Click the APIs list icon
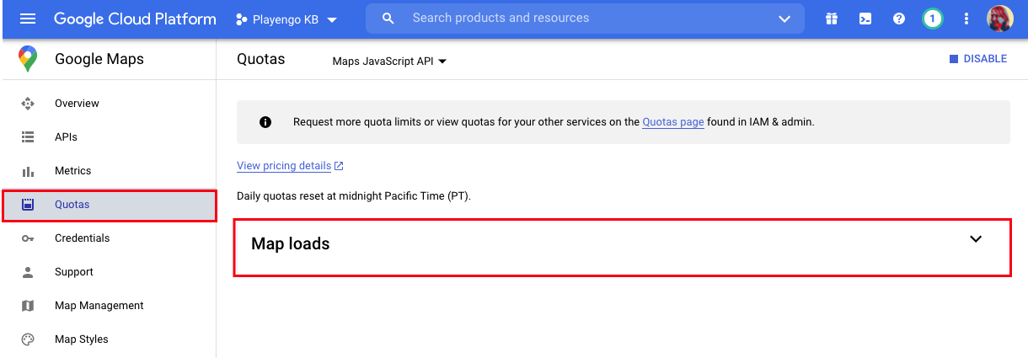Image resolution: width=1028 pixels, height=358 pixels. [28, 137]
